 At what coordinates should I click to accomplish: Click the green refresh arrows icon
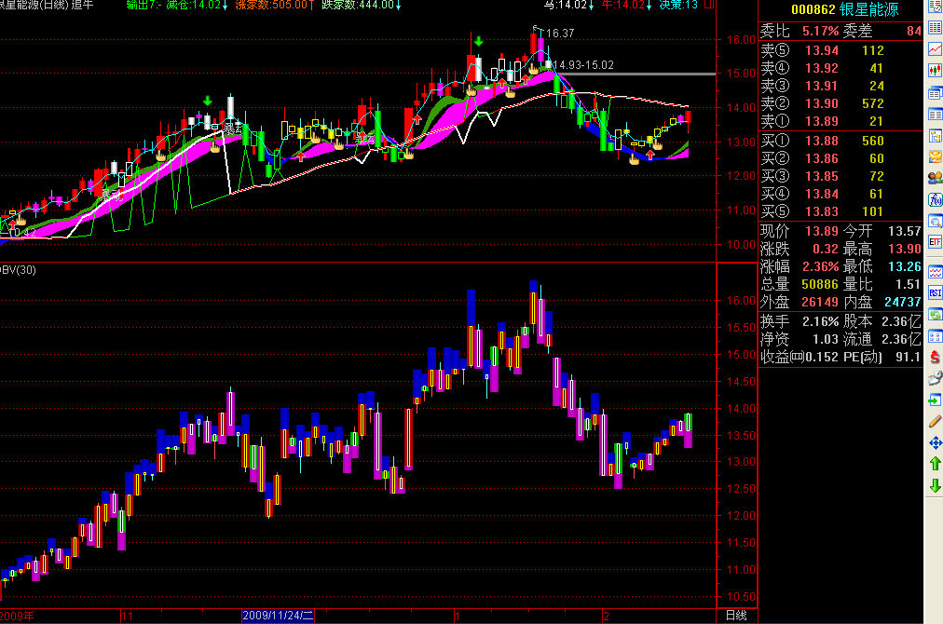(935, 315)
